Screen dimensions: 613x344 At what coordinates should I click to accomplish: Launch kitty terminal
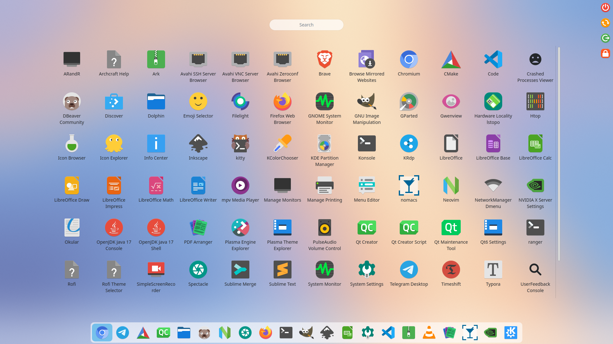pos(240,147)
